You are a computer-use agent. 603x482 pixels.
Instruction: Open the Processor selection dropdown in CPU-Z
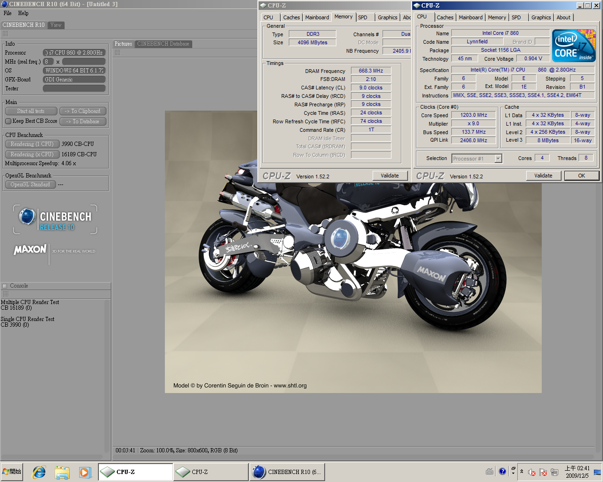tap(498, 159)
